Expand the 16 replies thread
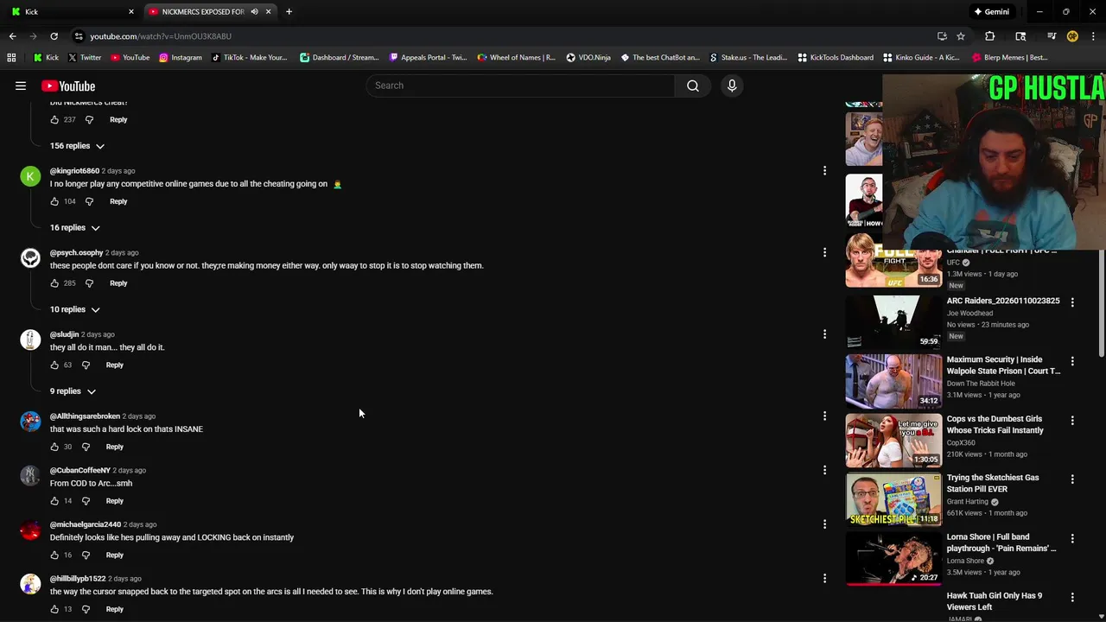The height and width of the screenshot is (622, 1106). tap(74, 228)
